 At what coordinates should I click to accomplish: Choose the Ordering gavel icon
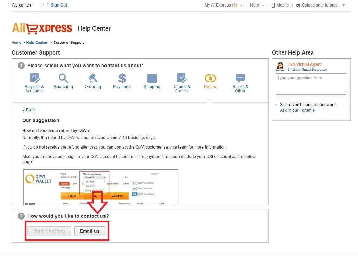pos(93,78)
